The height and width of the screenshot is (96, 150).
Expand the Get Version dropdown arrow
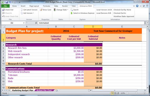[33, 13]
